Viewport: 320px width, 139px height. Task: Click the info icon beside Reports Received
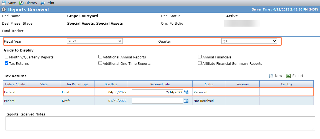coord(4,10)
